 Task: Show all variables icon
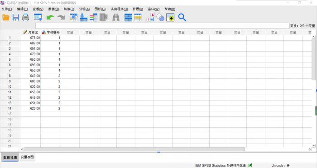pos(170,17)
